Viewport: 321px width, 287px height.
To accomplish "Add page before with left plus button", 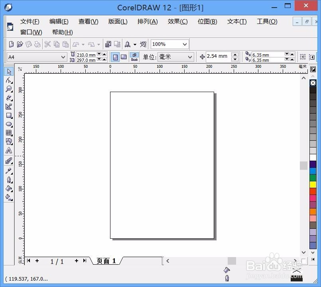I will click(x=37, y=261).
